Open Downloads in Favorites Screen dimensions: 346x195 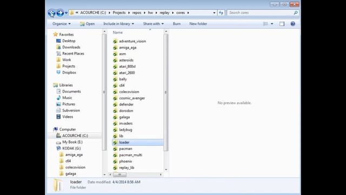pyautogui.click(x=71, y=47)
